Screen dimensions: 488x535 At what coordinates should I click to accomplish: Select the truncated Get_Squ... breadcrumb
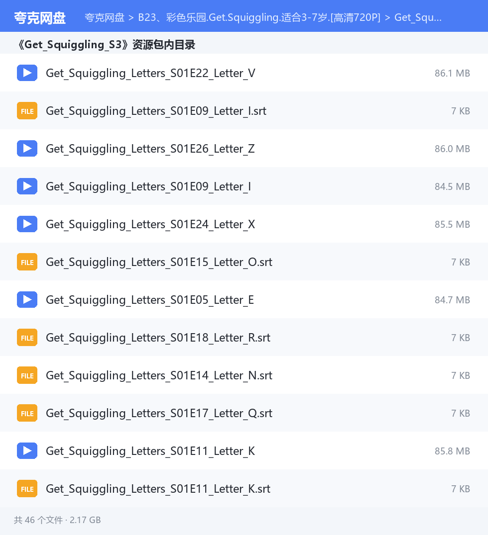[418, 17]
